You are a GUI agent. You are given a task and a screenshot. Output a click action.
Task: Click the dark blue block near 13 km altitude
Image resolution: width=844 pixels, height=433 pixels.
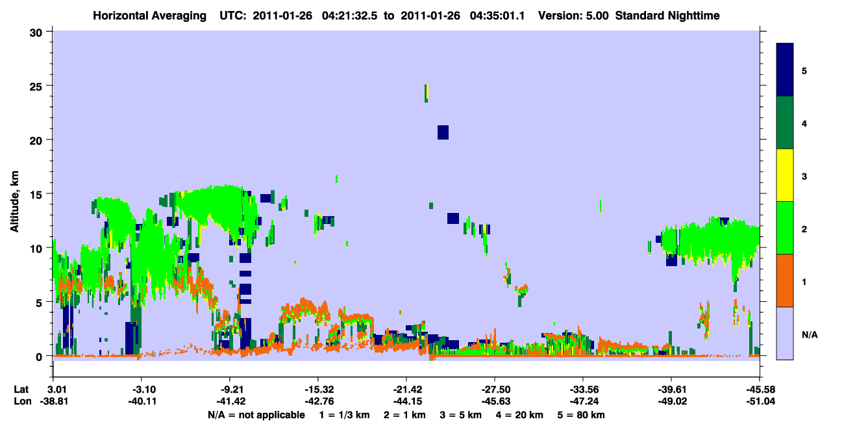(453, 218)
